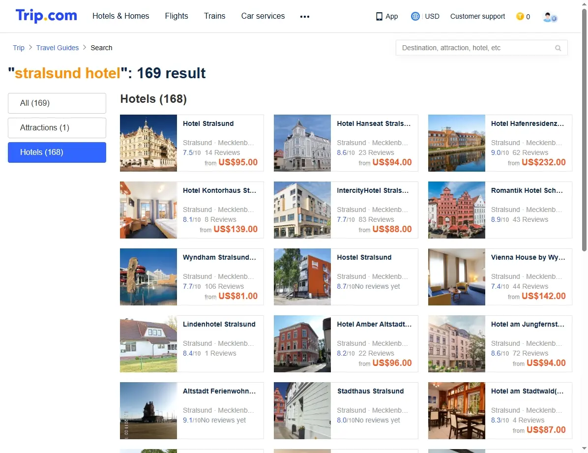Open Hotel Hanseat Stralsund thumbnail
This screenshot has height=453, width=588.
[x=302, y=143]
